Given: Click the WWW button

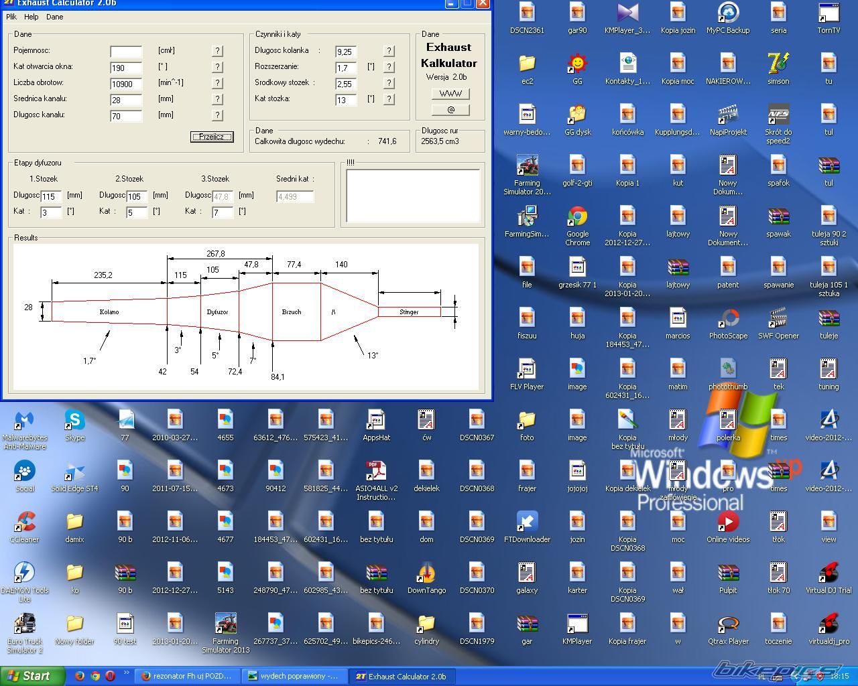Looking at the screenshot, I should pos(450,94).
